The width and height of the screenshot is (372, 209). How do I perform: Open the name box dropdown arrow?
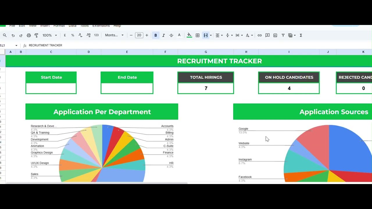click(16, 46)
